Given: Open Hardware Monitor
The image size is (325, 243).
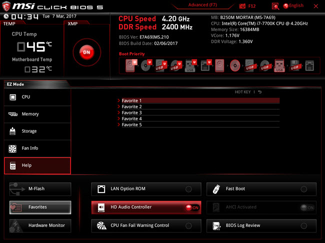Looking at the screenshot, I should 40,226.
